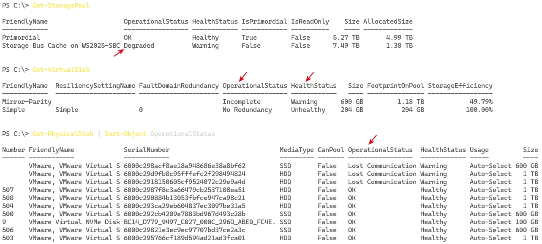Click the Mirror-Parity virtual disk name
The height and width of the screenshot is (244, 542).
coord(27,102)
